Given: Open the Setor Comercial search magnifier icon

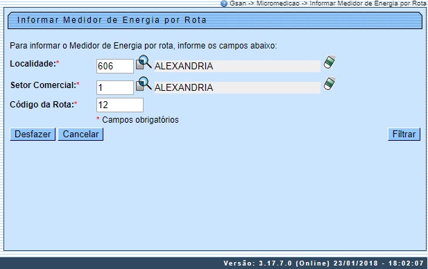Looking at the screenshot, I should coord(144,84).
